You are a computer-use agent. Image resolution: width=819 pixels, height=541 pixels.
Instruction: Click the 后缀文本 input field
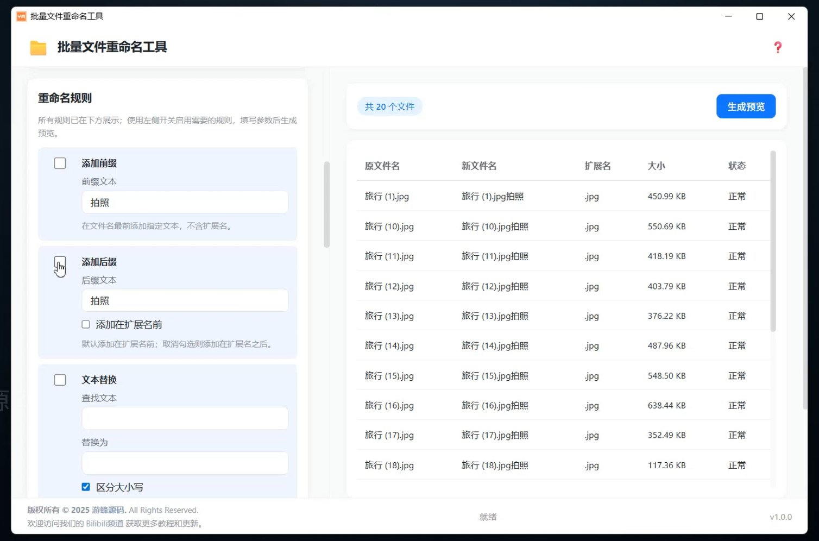tap(185, 300)
